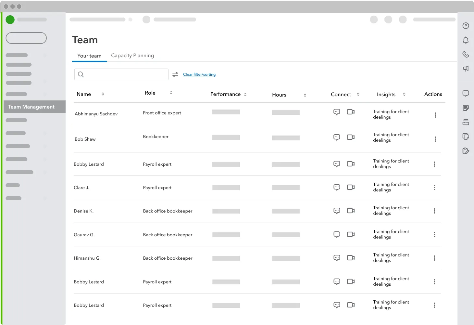
Task: Open the help question mark icon
Action: click(x=466, y=26)
